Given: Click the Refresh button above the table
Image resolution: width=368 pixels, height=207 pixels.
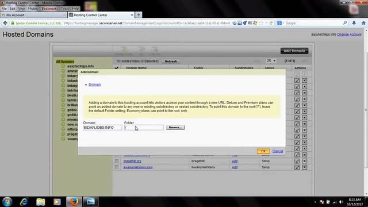Looking at the screenshot, I should 171,62.
